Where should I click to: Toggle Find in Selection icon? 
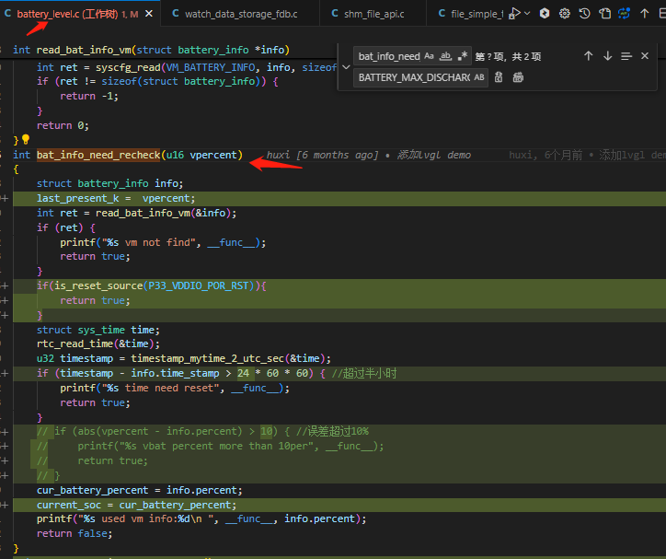[x=626, y=56]
